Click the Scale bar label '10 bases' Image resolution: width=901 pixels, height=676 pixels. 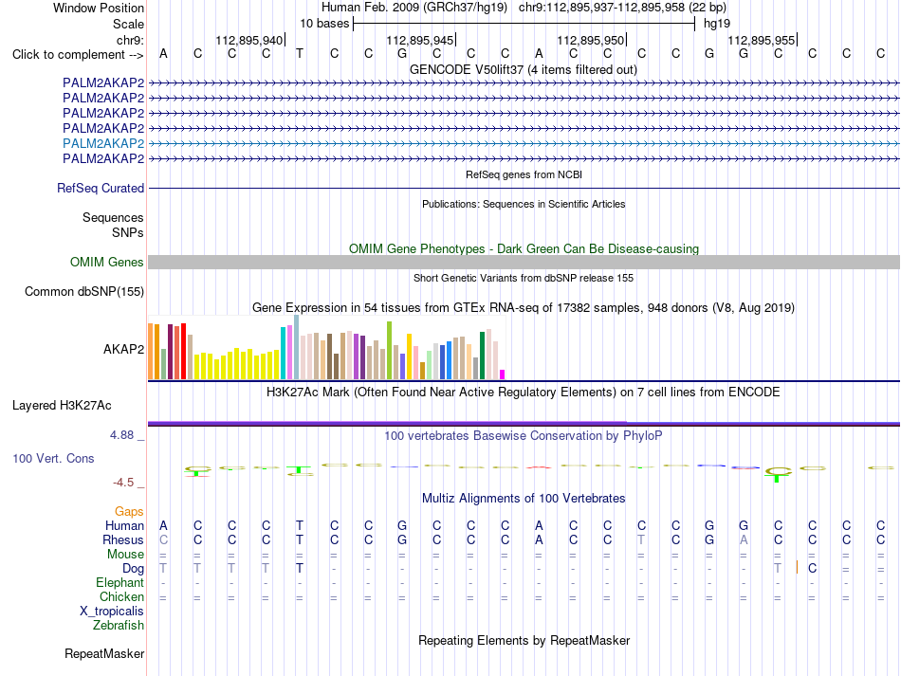324,24
